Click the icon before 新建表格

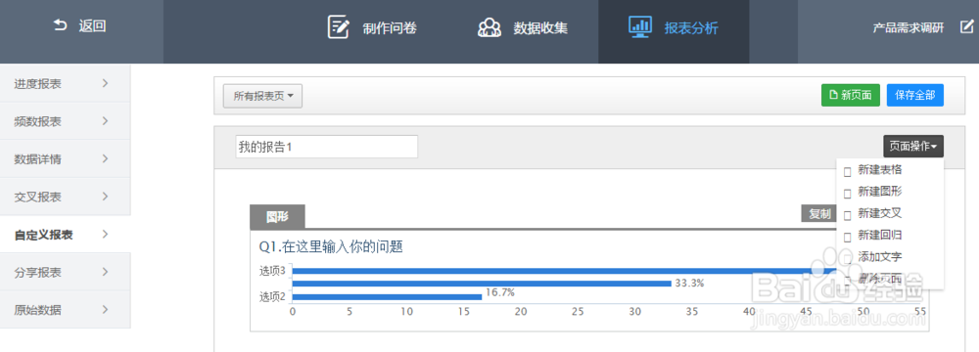point(847,172)
